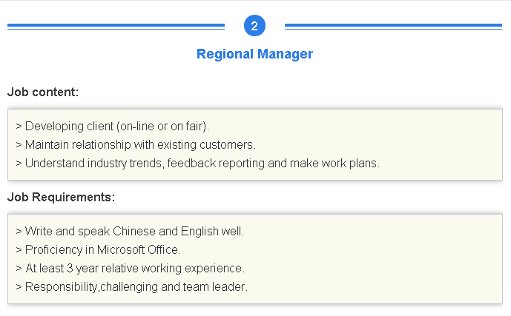This screenshot has height=316, width=511.
Task: Click the Write and speak Chinese line
Action: point(130,231)
